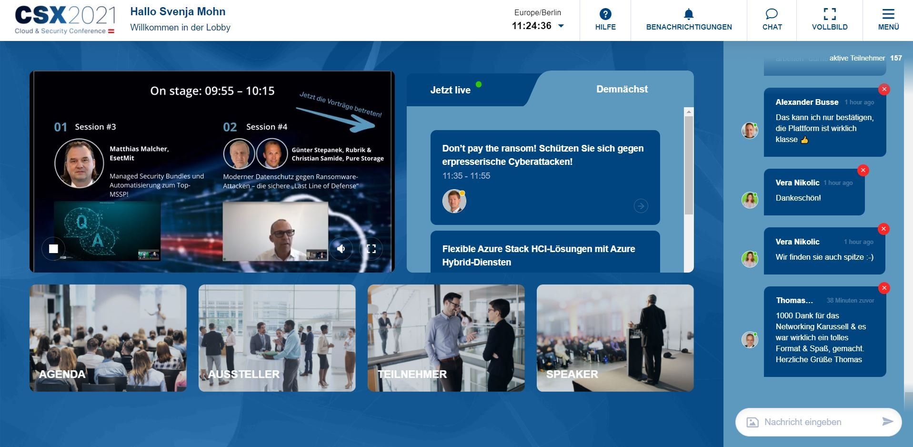Image resolution: width=913 pixels, height=447 pixels.
Task: Click the 11:35 - 11:55 session time
Action: (466, 176)
